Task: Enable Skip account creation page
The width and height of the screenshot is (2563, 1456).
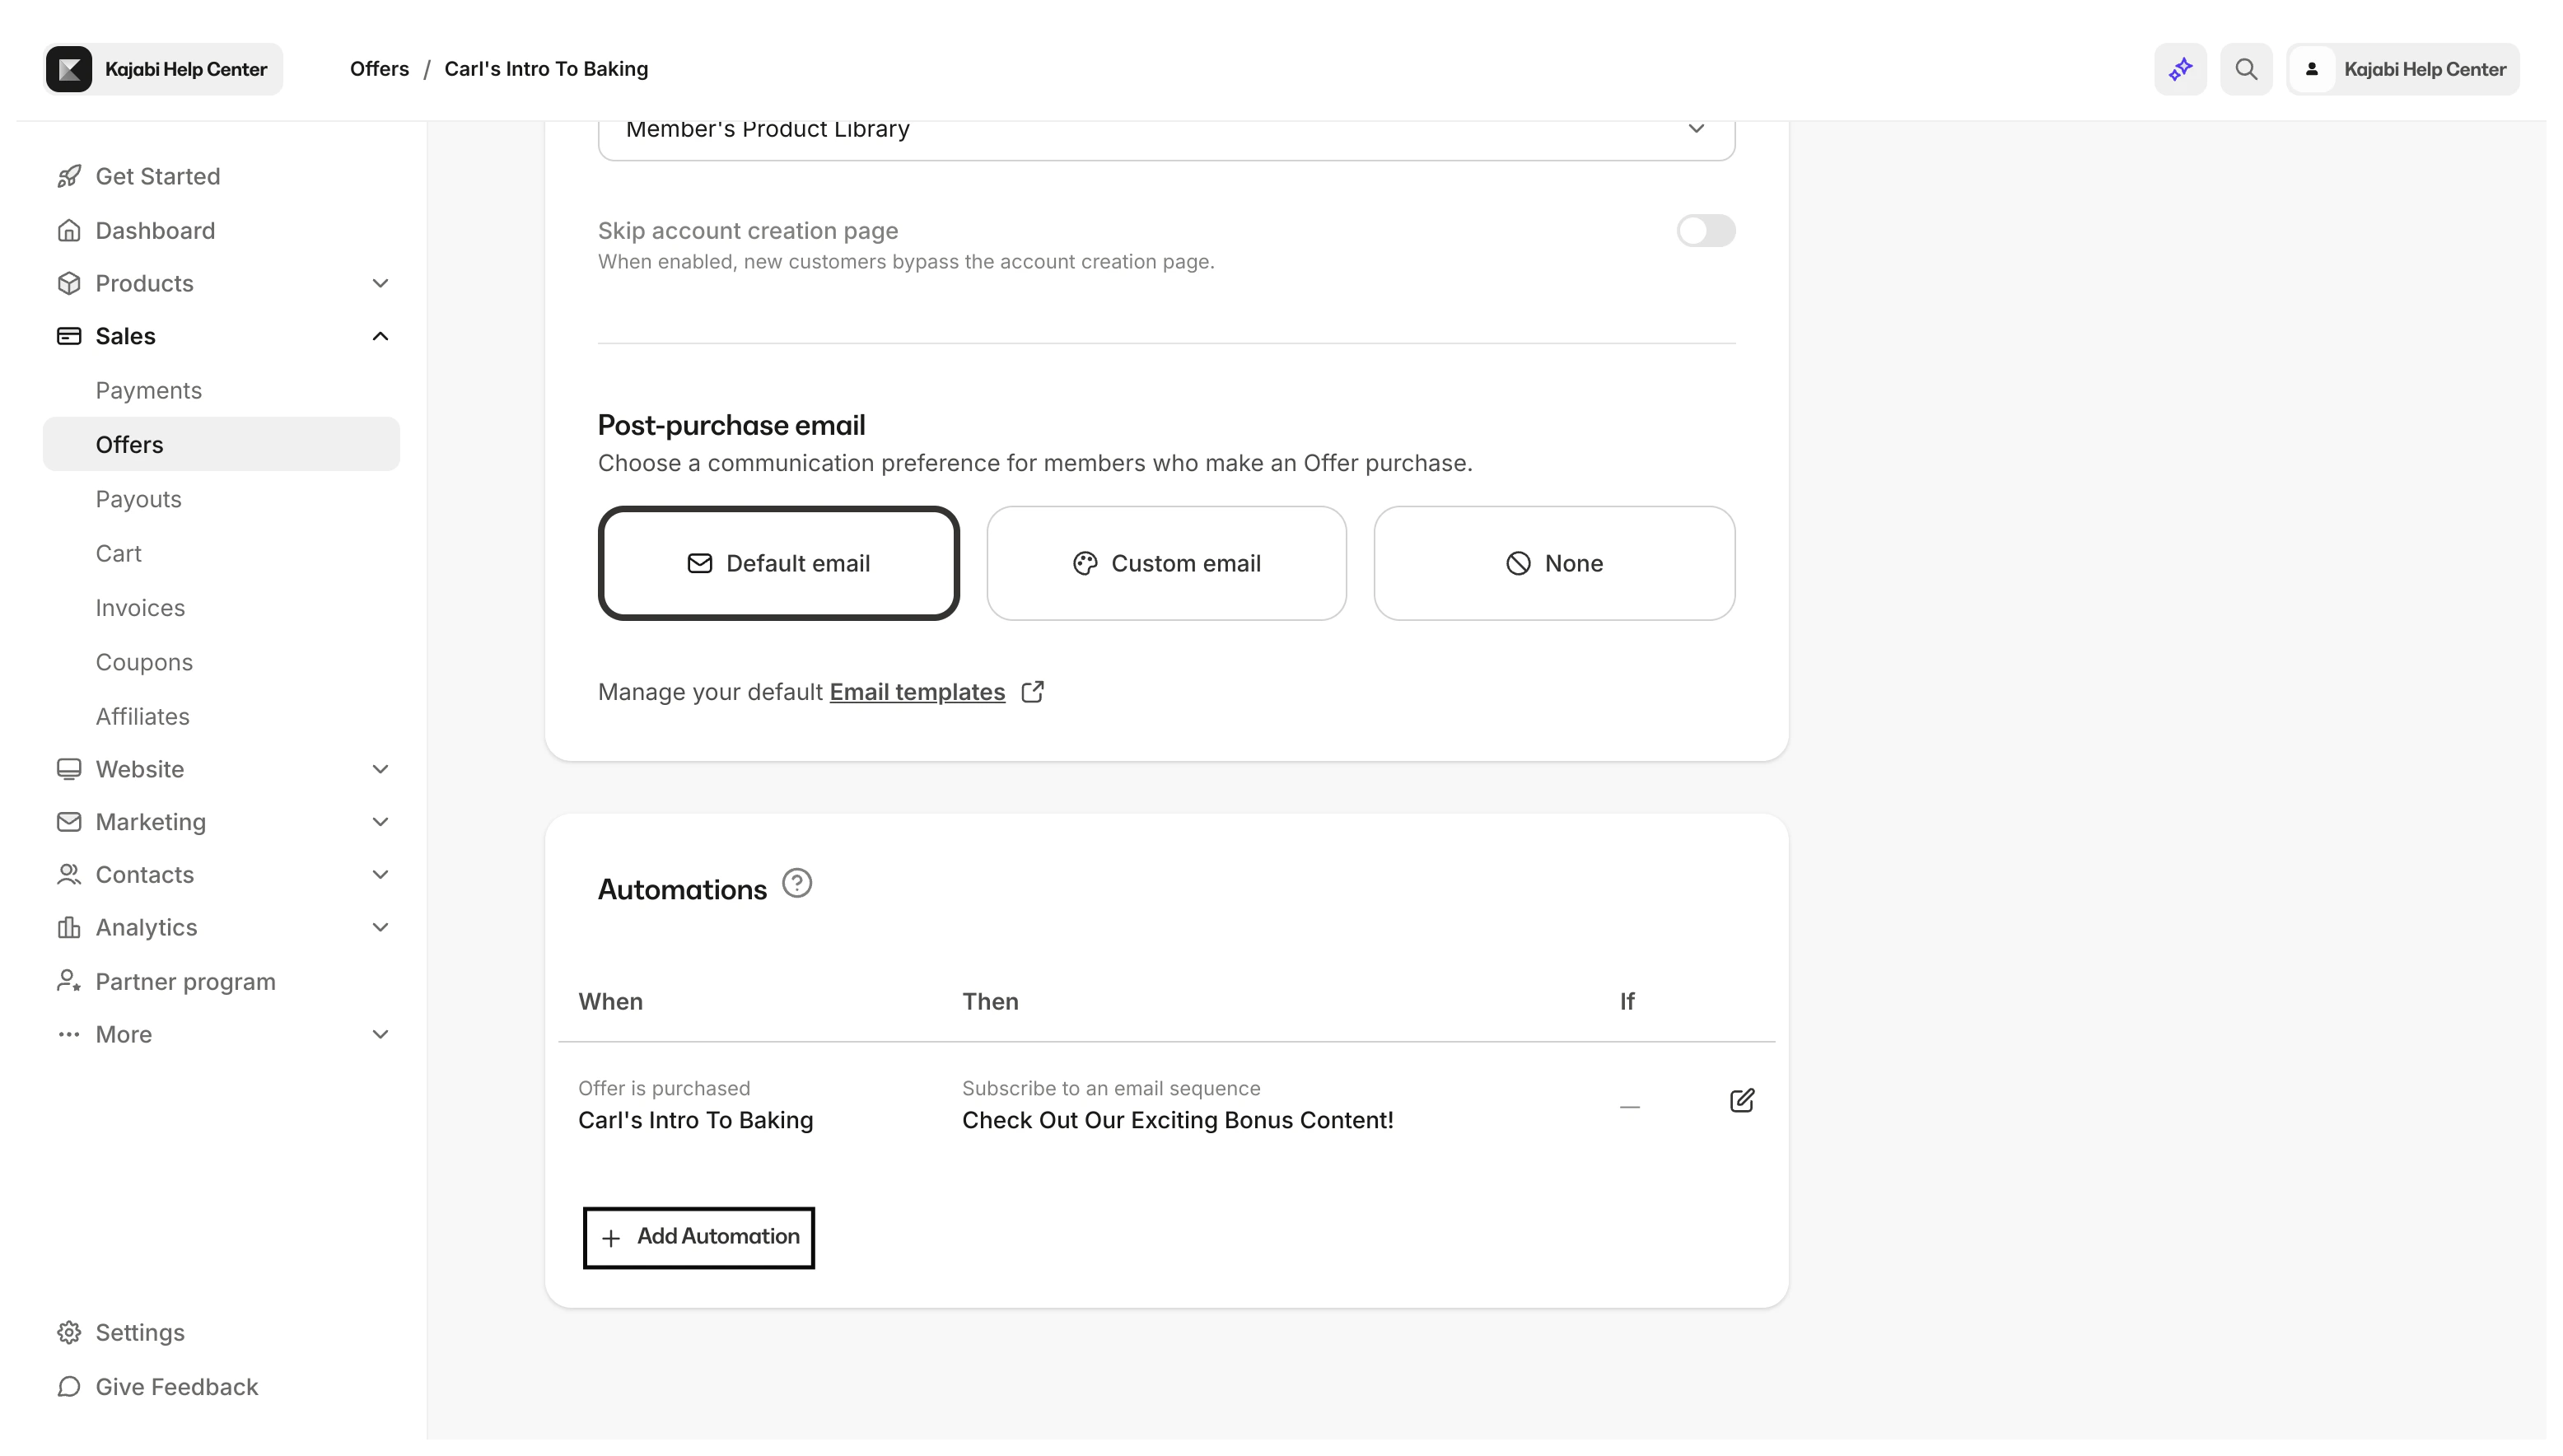Action: click(1706, 231)
